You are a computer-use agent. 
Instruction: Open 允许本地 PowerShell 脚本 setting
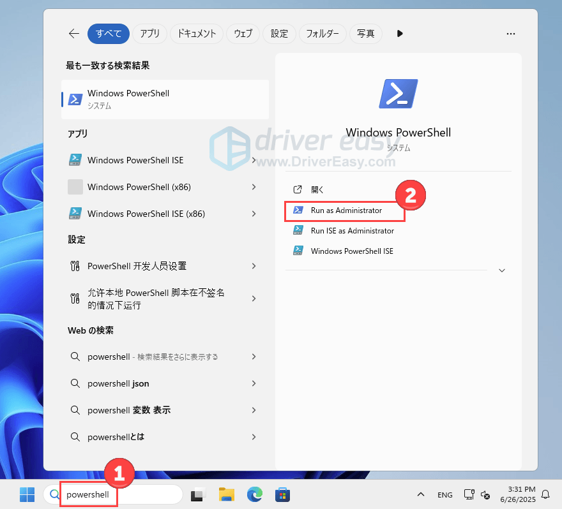(x=156, y=299)
